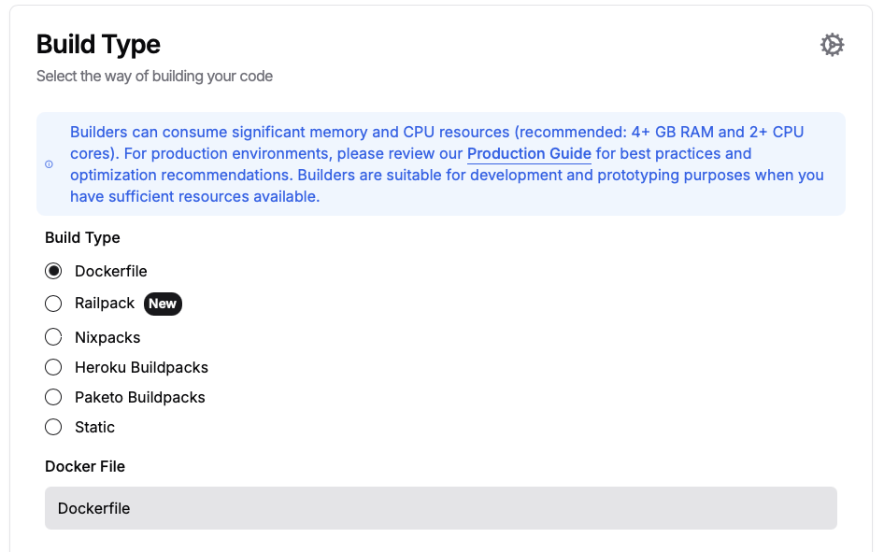
Task: Open the Production Guide link
Action: [529, 154]
